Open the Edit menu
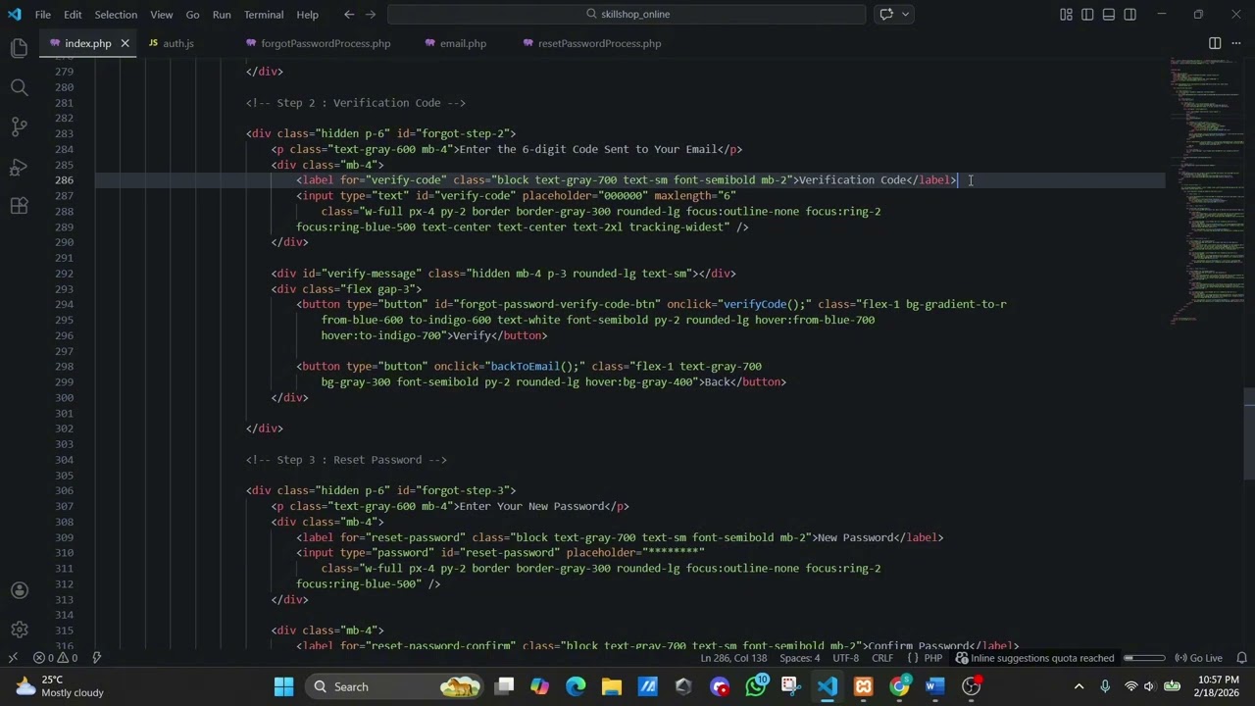 click(73, 15)
